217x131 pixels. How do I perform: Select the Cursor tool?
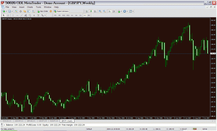3,15
